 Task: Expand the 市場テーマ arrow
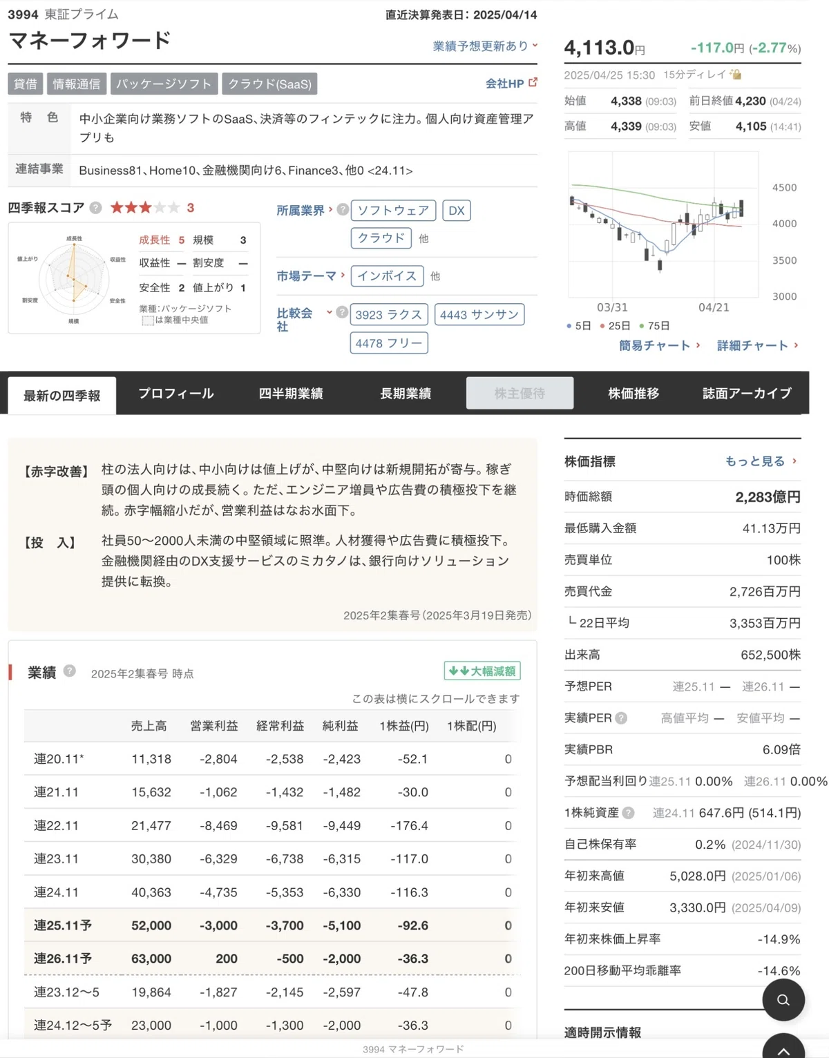point(343,275)
